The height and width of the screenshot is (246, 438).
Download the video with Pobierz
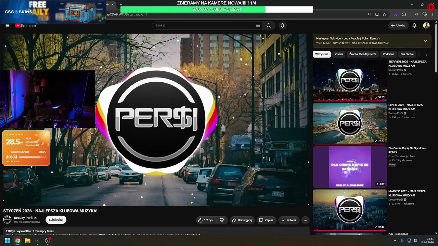click(x=289, y=220)
